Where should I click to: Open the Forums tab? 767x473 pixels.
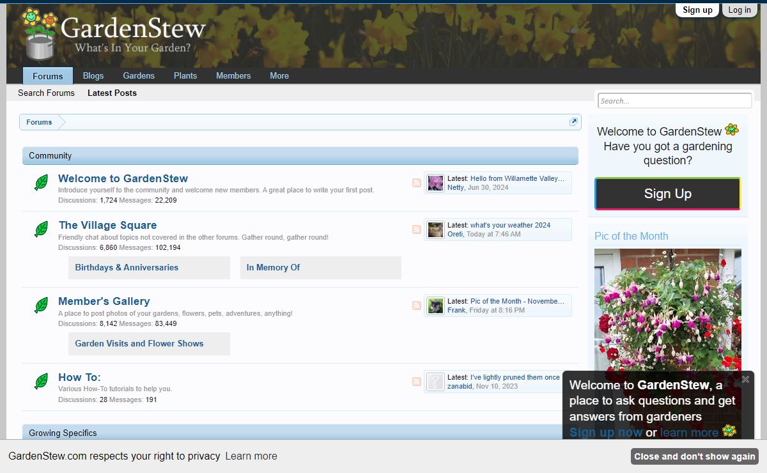pyautogui.click(x=48, y=75)
